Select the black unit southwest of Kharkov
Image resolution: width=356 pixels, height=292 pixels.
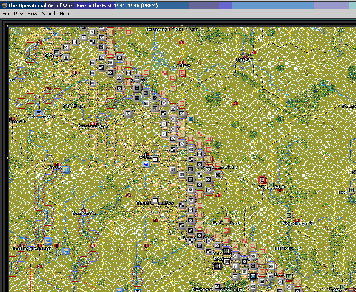pos(217,266)
